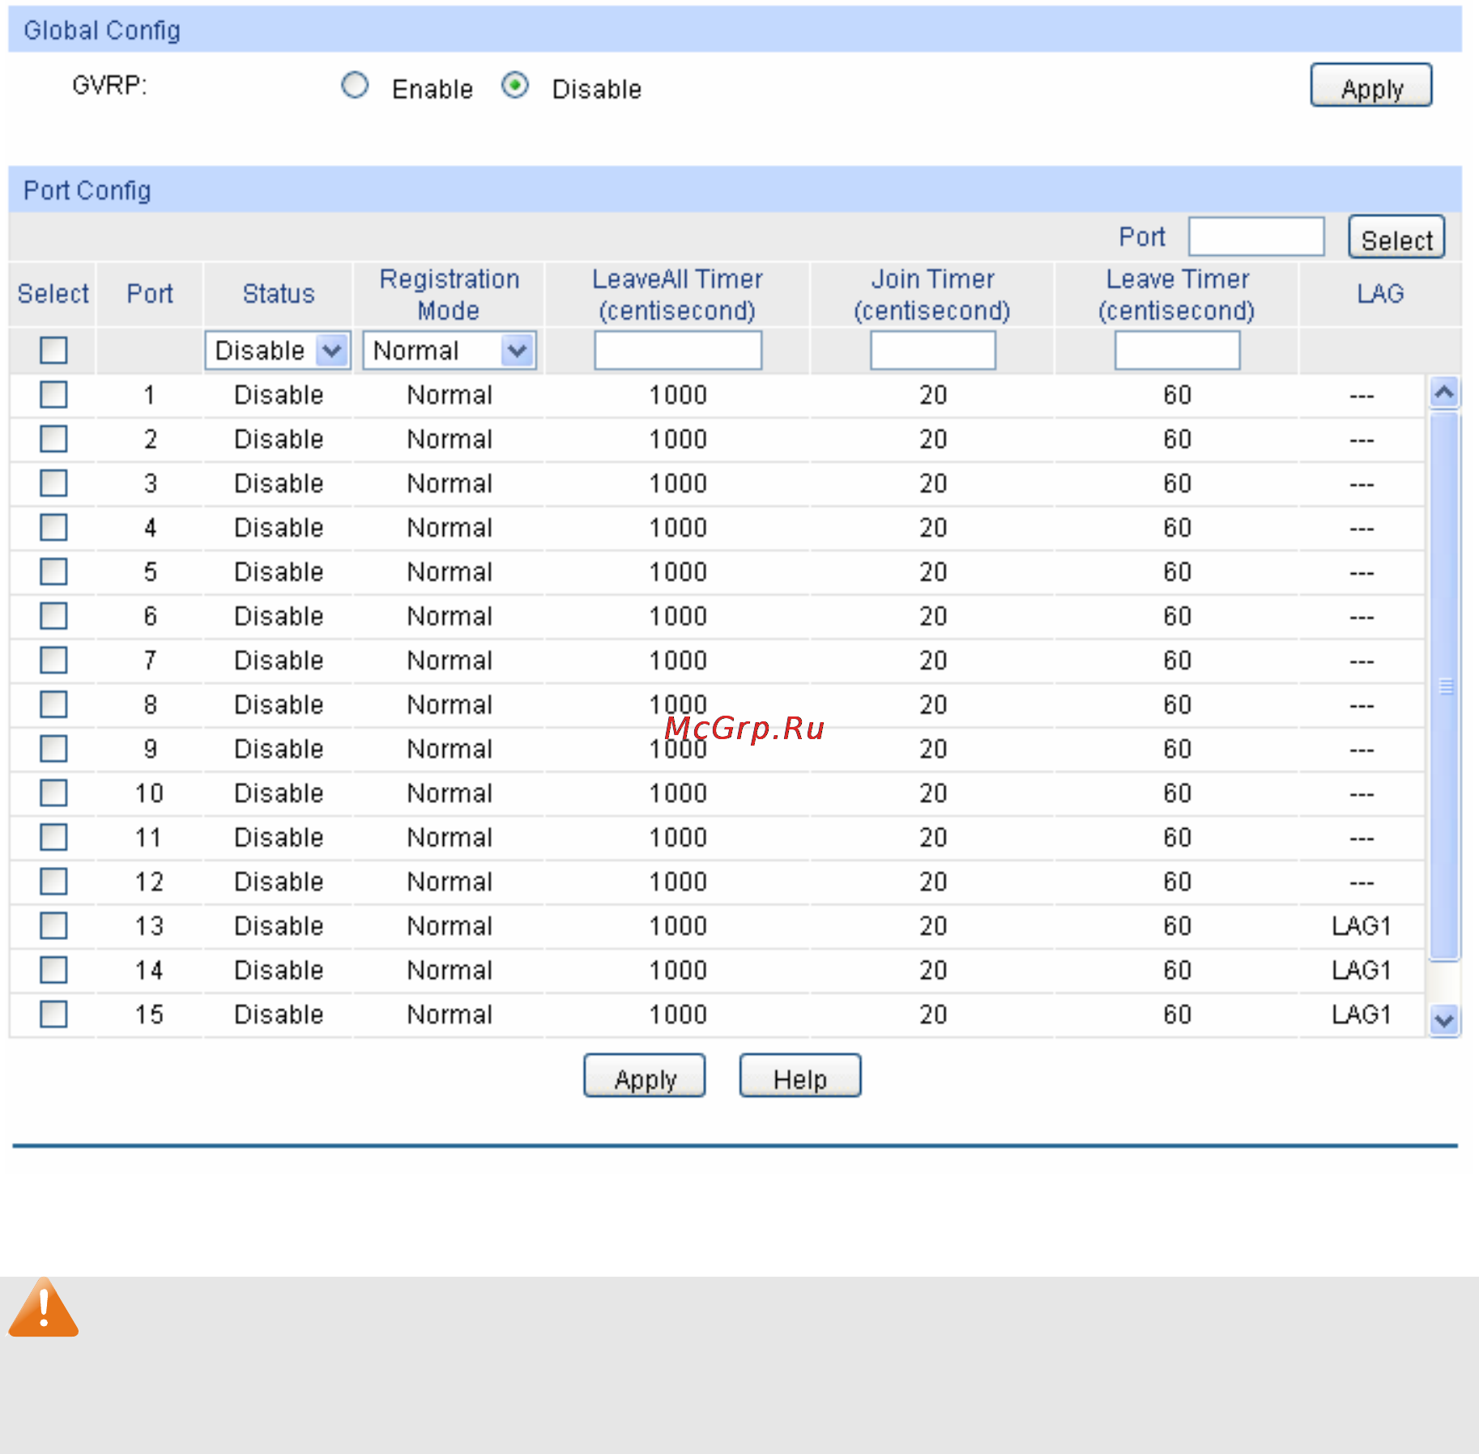Click the orange warning triangle icon
The height and width of the screenshot is (1454, 1479).
[44, 1307]
